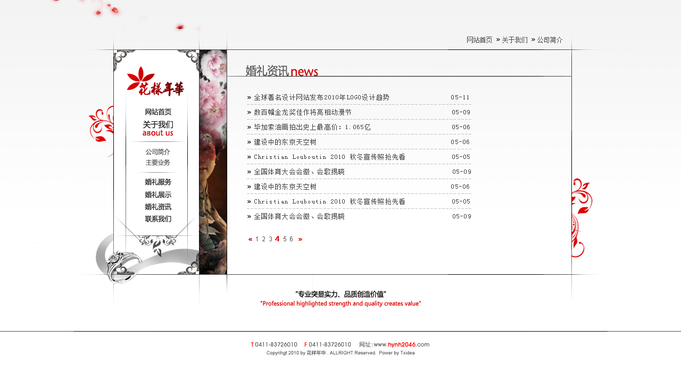Click 公司简介 in top breadcrumb
Viewport: 681px width, 372px height.
click(x=550, y=40)
